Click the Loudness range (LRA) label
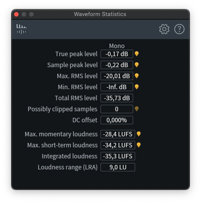Viewport: 201px width, 203px height. (x=67, y=167)
